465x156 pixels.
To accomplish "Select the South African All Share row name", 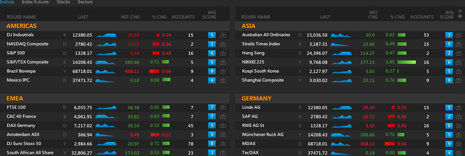I will [30, 153].
